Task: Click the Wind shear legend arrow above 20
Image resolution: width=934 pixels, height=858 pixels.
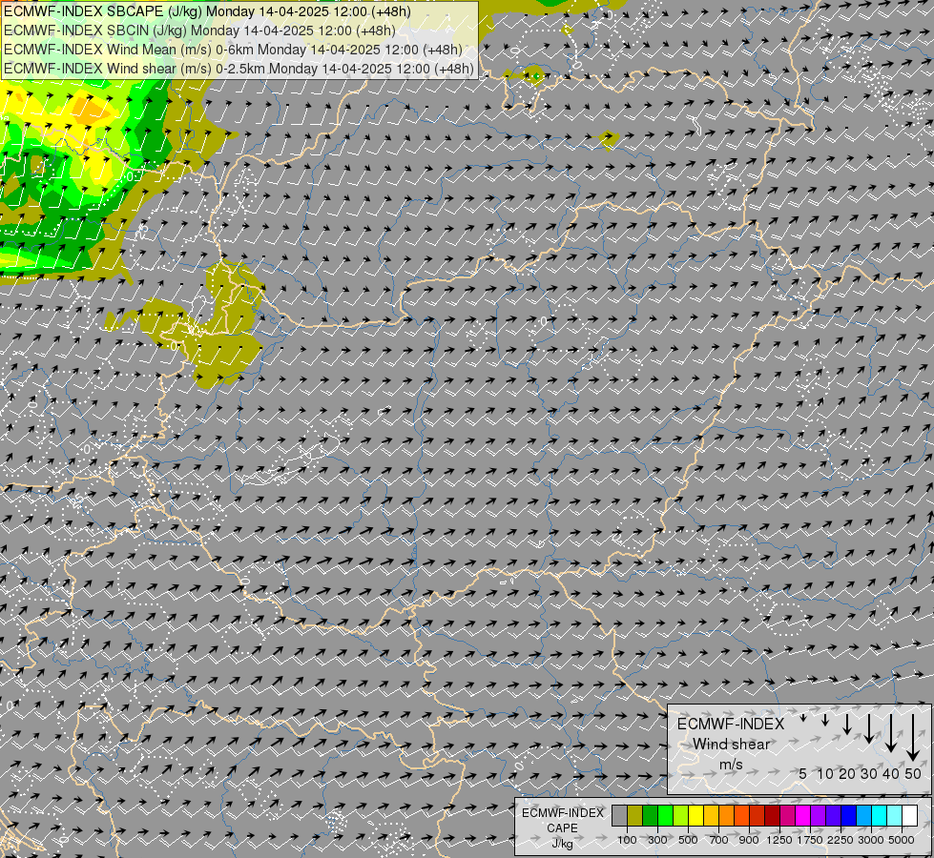Action: [847, 724]
